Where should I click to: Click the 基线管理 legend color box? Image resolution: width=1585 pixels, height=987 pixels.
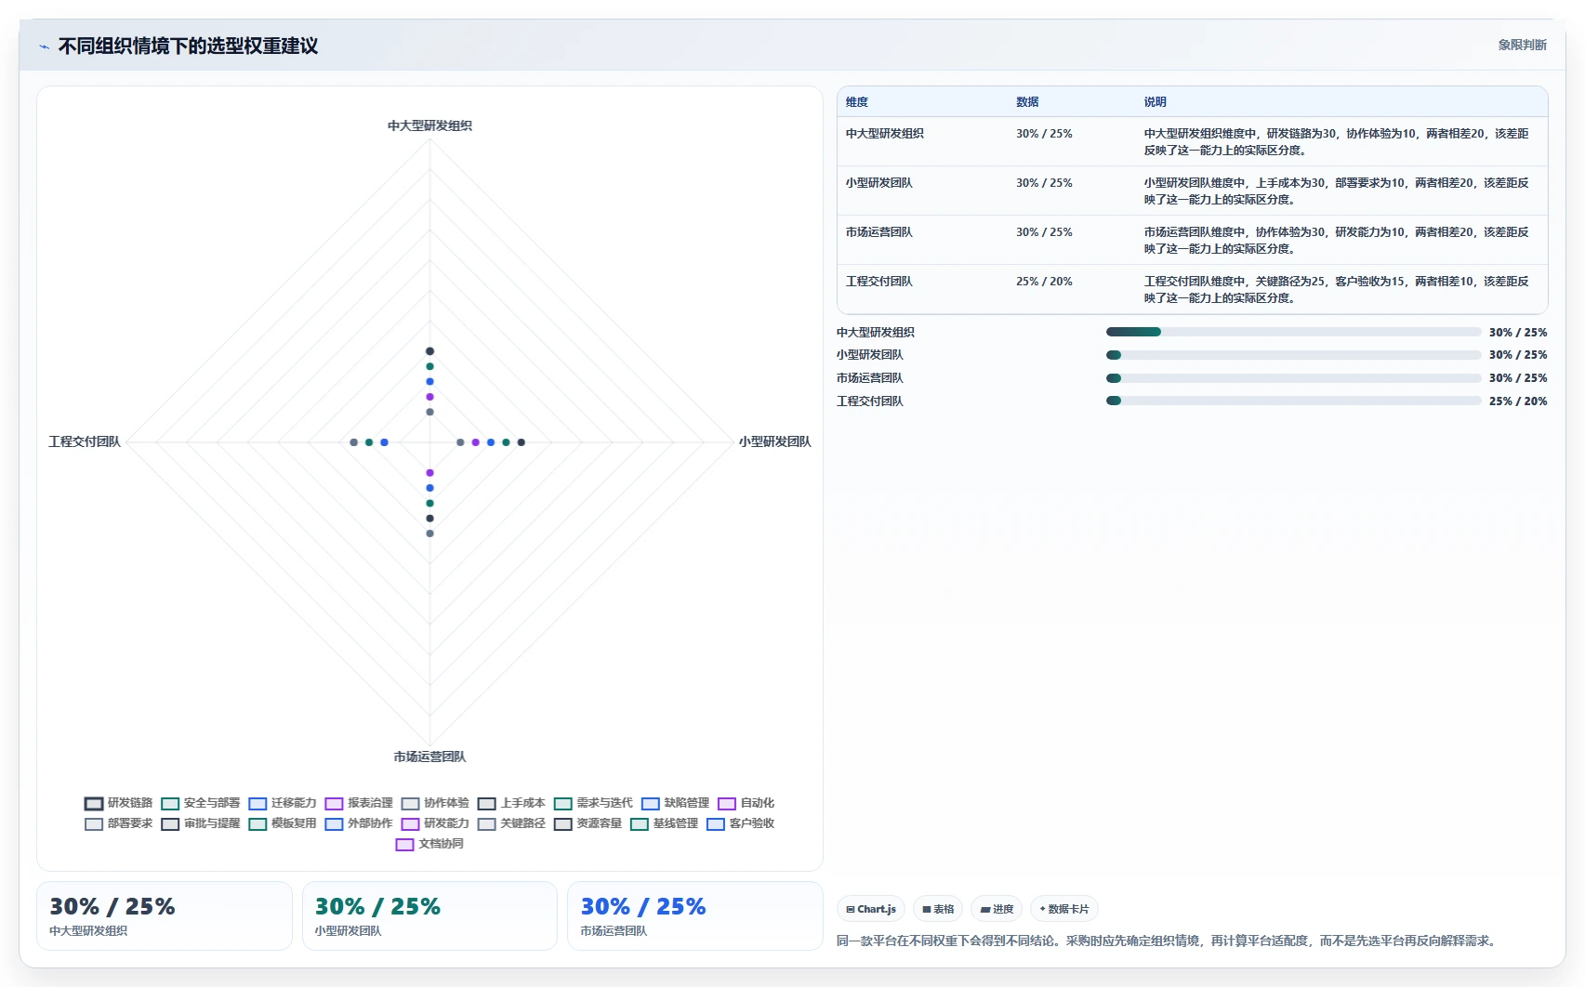(x=639, y=824)
